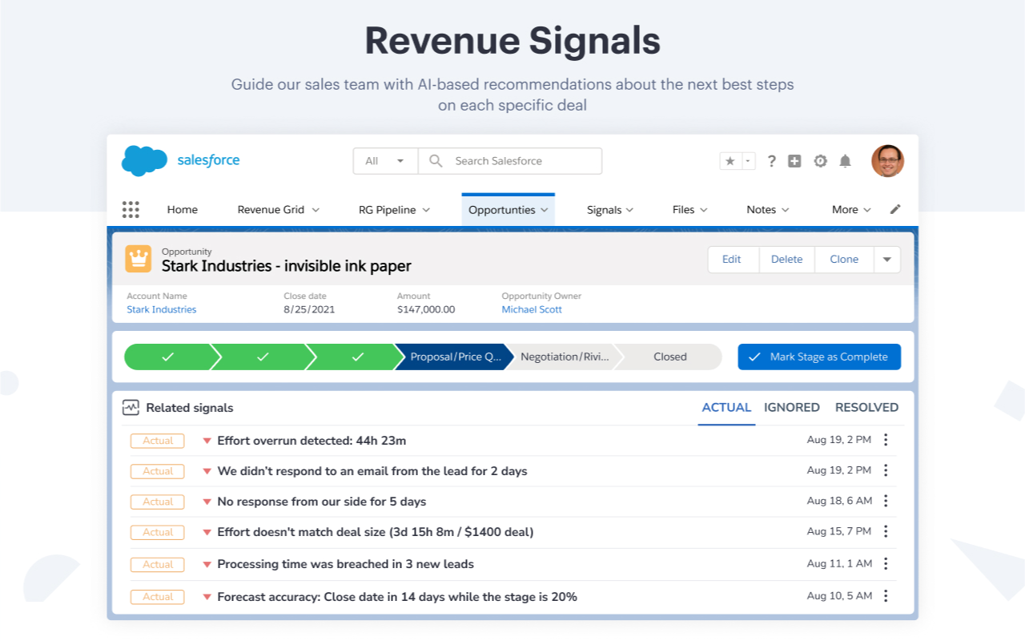Select the second completed stage in the path
Viewport: 1025px width, 641px height.
[262, 357]
